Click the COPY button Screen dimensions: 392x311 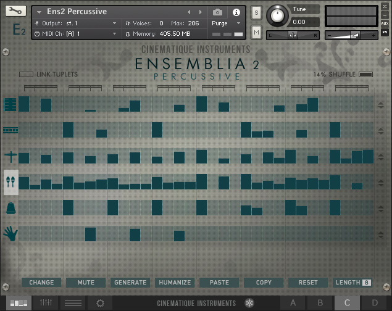point(264,283)
